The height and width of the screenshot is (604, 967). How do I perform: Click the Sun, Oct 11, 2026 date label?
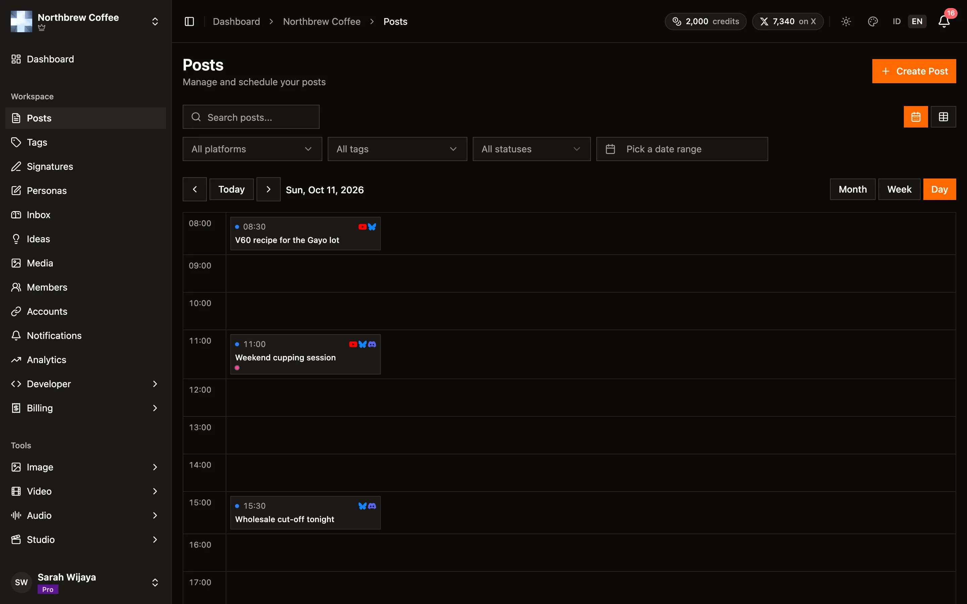(x=325, y=190)
